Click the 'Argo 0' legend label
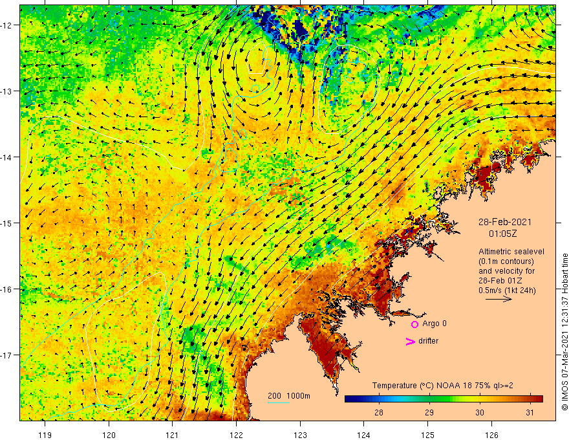Image resolution: width=569 pixels, height=440 pixels. pyautogui.click(x=435, y=324)
